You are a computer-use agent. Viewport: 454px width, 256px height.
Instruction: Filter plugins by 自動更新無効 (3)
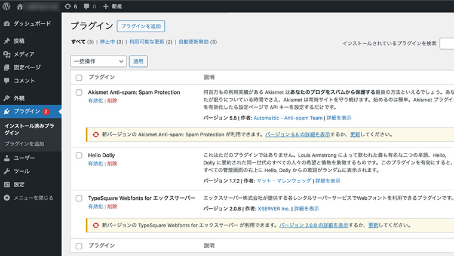point(198,42)
